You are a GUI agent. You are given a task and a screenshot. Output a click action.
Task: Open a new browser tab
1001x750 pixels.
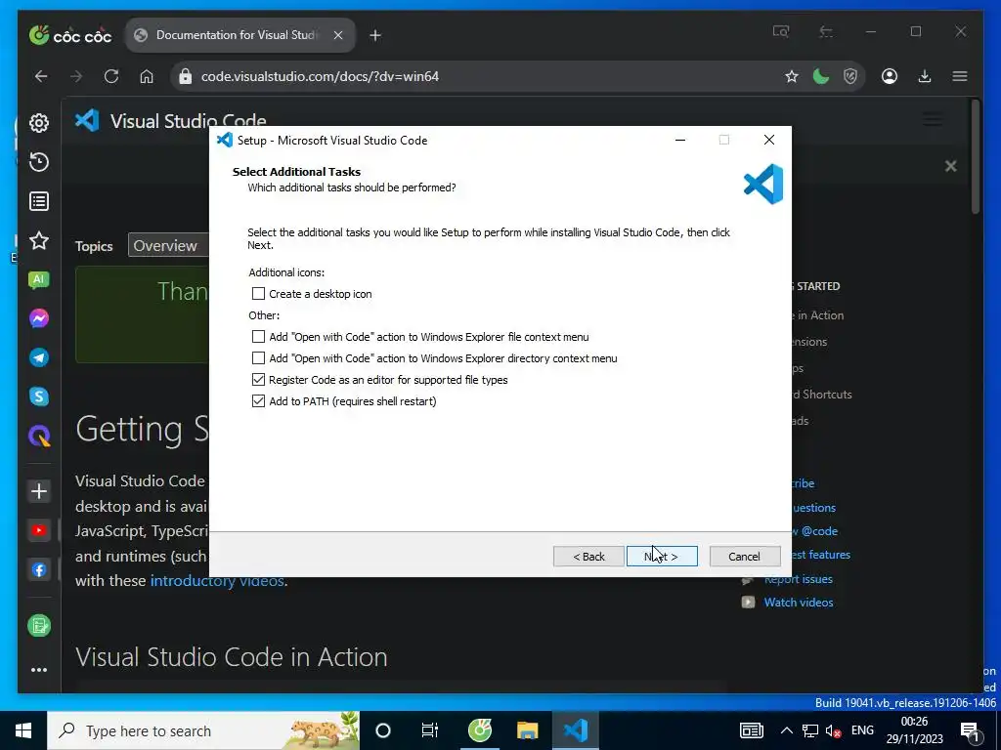click(x=375, y=36)
